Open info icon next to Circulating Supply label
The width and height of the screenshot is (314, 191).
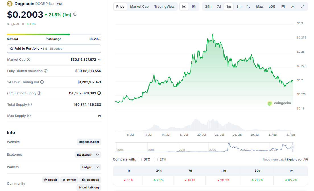40,93
